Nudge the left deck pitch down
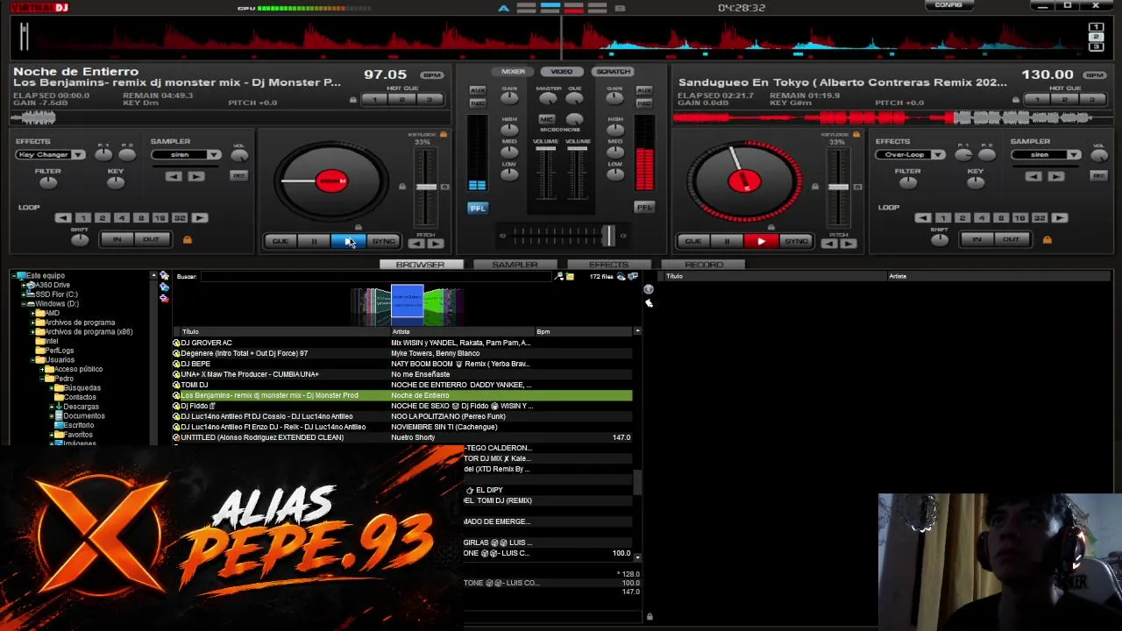This screenshot has width=1122, height=631. pos(416,244)
